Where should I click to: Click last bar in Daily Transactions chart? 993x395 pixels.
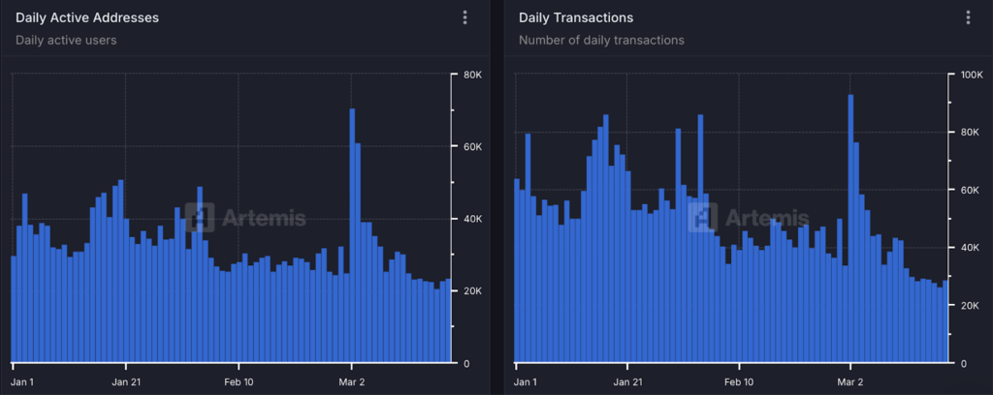coord(945,321)
